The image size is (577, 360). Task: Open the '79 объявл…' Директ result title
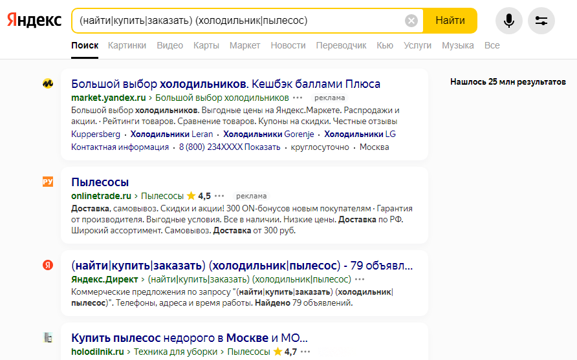point(242,266)
